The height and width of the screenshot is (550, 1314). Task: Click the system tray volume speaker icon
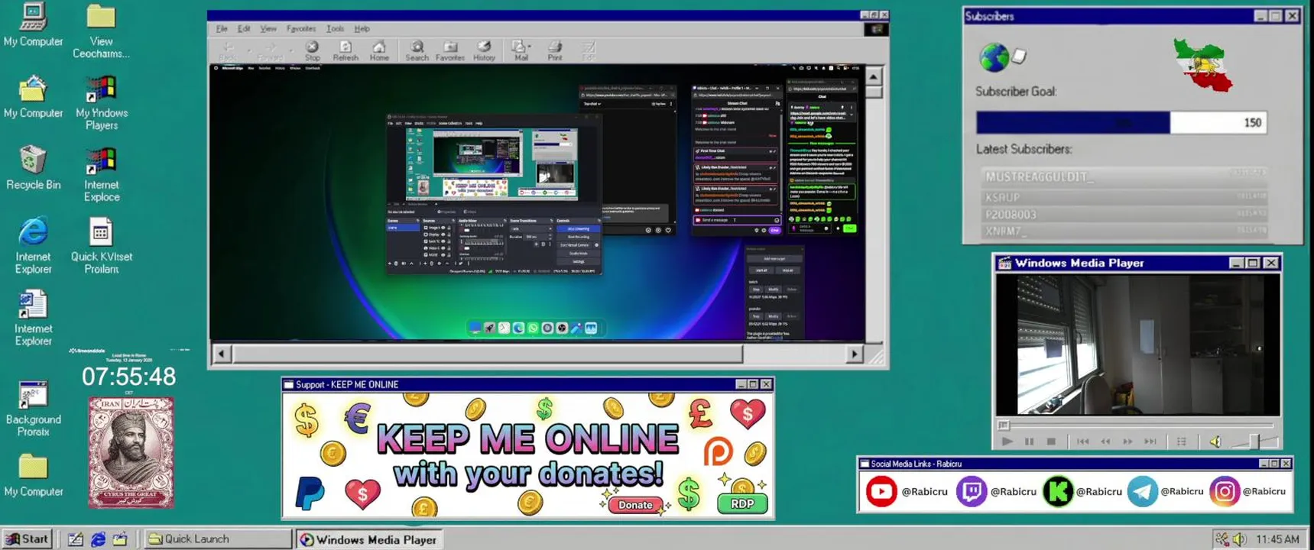tap(1239, 539)
